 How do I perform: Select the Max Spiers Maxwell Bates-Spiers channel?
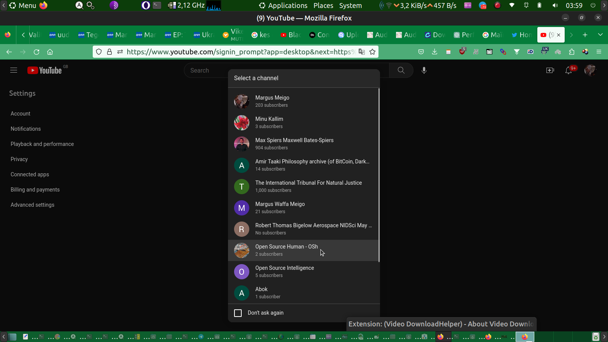303,144
